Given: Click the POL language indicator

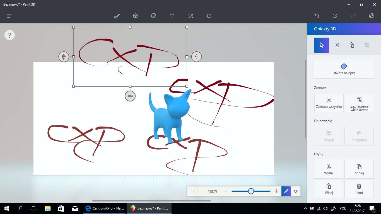Looking at the screenshot, I should [x=343, y=208].
